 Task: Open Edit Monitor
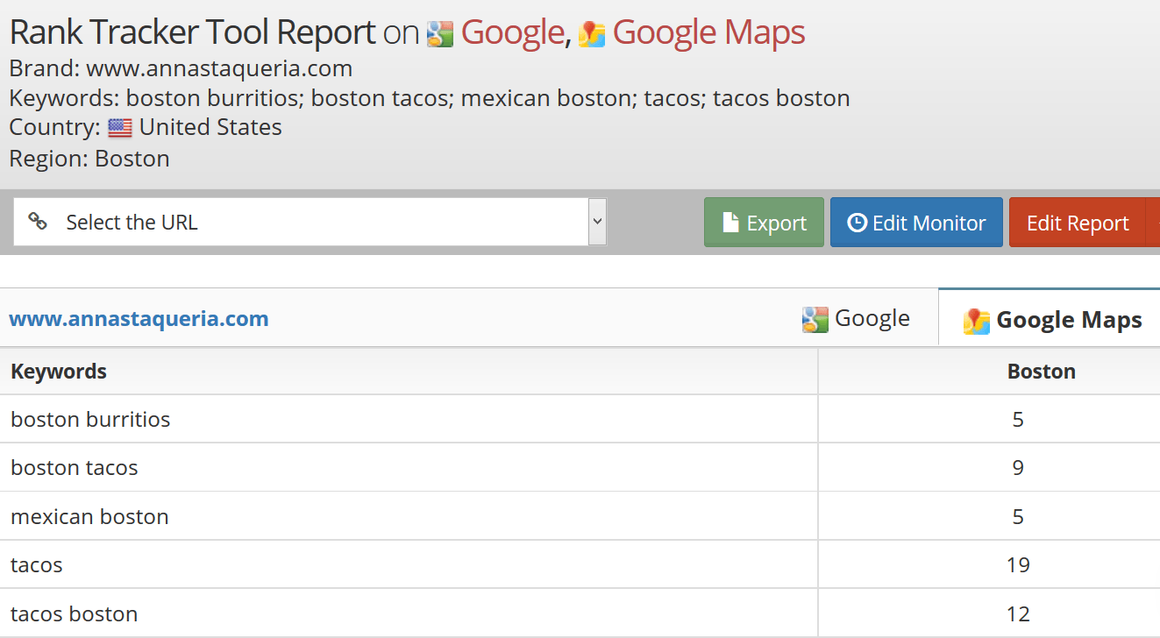pyautogui.click(x=916, y=222)
